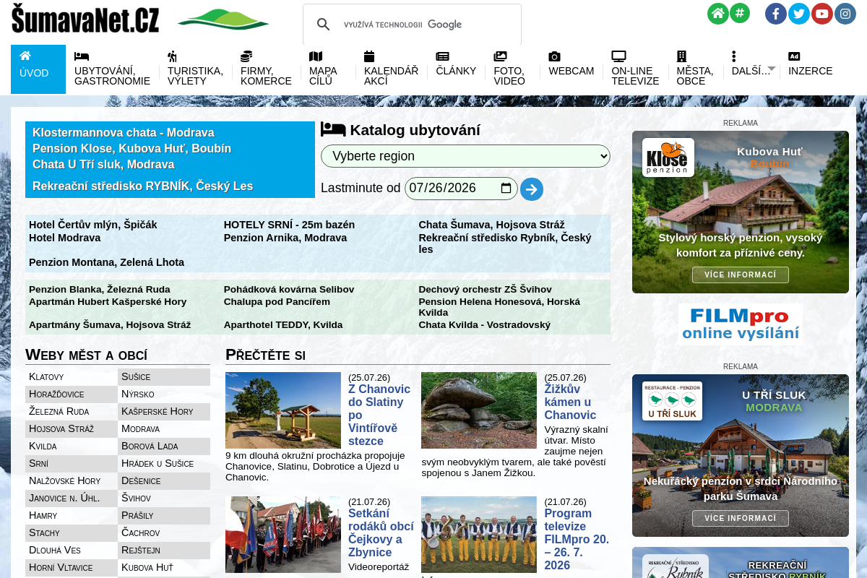Click the hiker icon above Turistika
Image resolution: width=867 pixels, height=578 pixels.
pyautogui.click(x=173, y=56)
